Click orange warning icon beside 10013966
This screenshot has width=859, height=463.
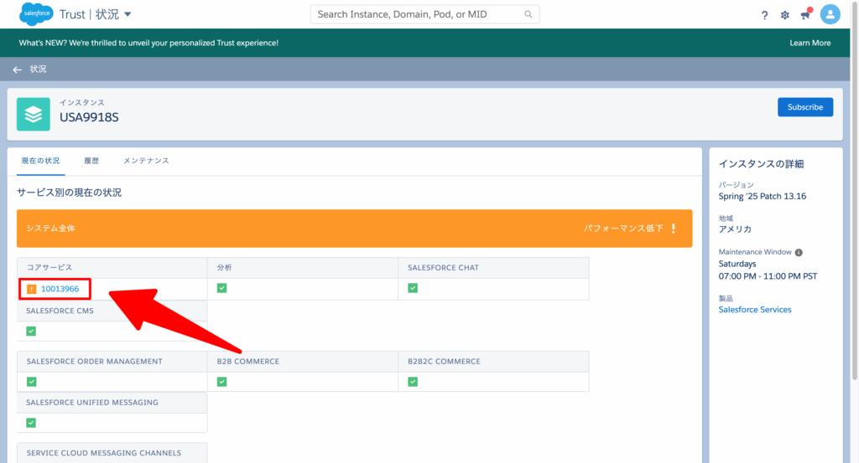(x=31, y=289)
